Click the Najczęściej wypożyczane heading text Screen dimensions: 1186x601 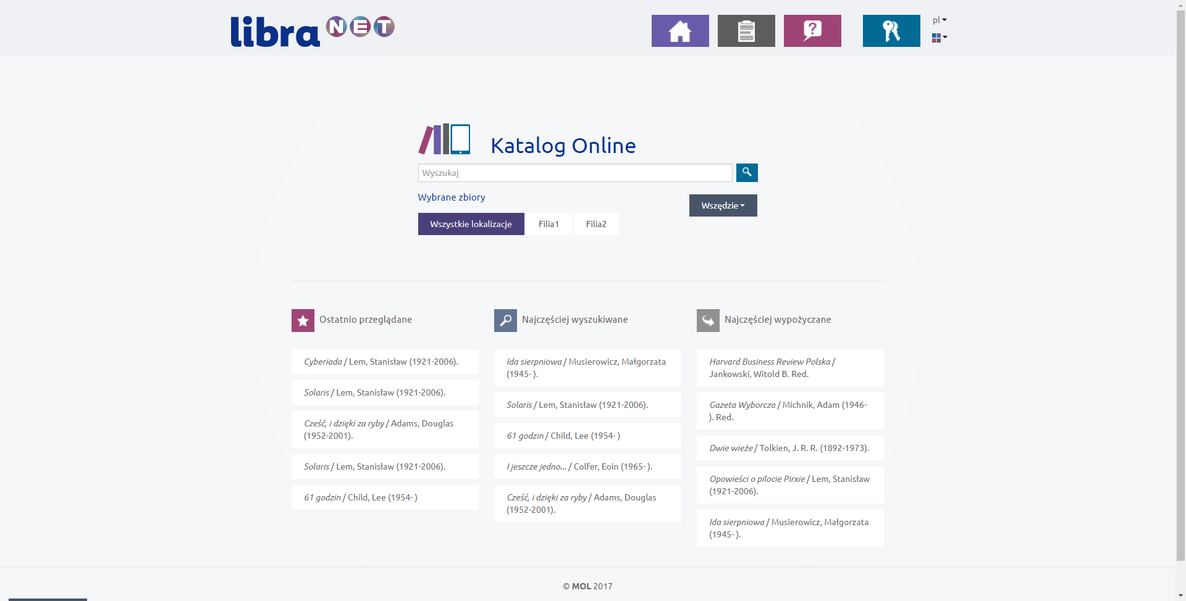[x=778, y=320]
